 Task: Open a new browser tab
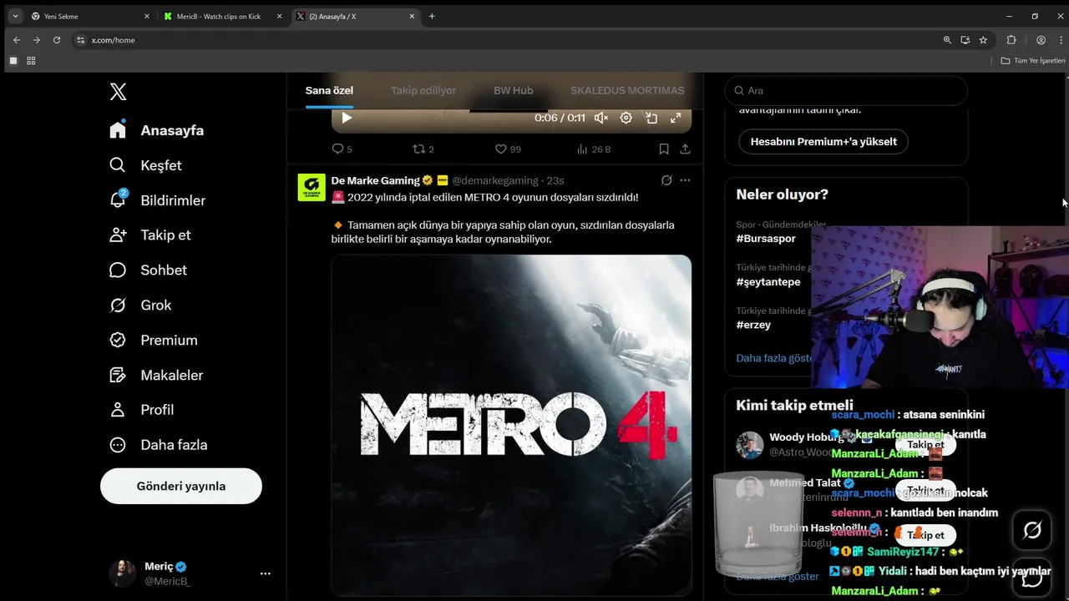point(432,16)
